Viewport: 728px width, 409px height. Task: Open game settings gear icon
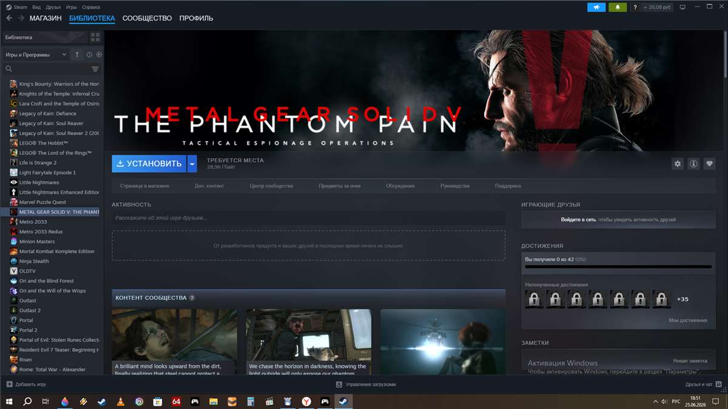(678, 164)
